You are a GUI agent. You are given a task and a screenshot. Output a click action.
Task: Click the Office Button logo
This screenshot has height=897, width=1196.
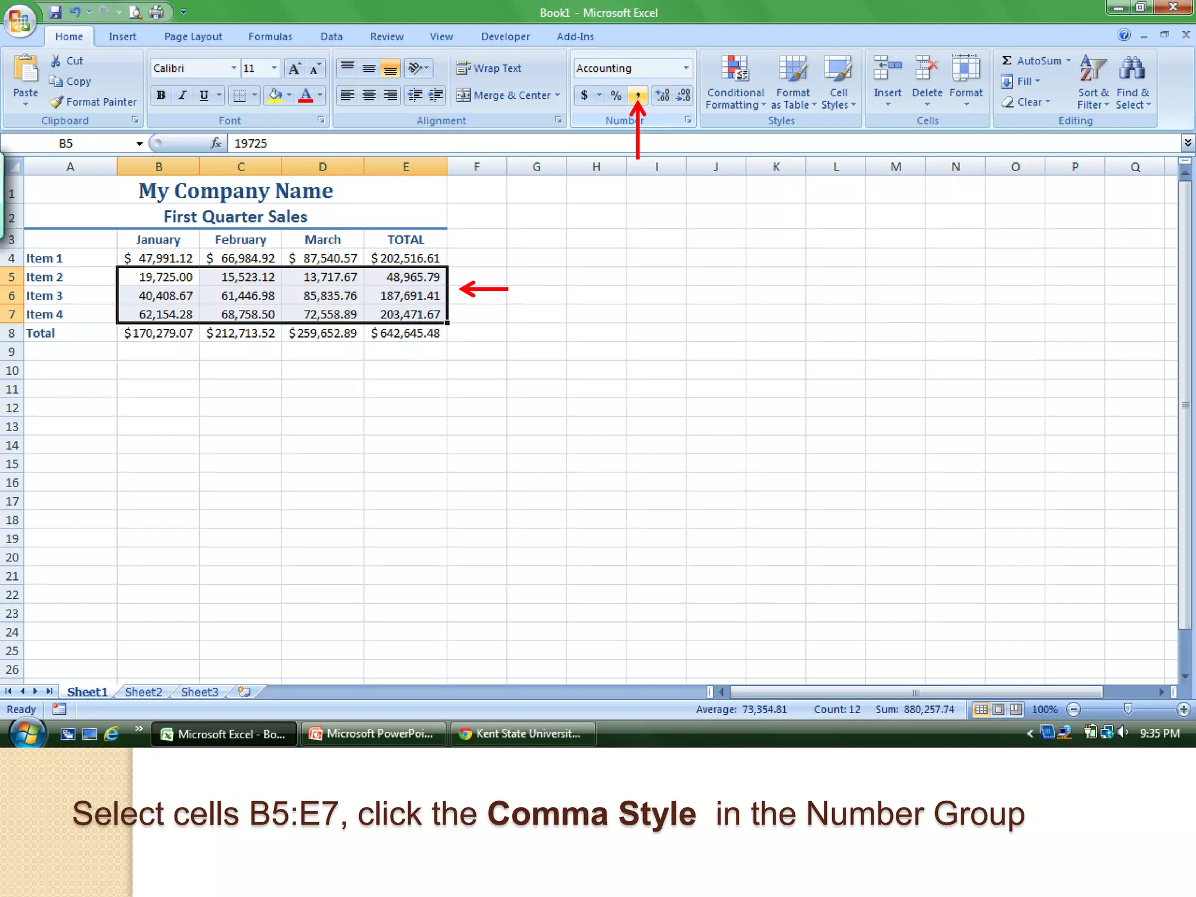[x=20, y=20]
